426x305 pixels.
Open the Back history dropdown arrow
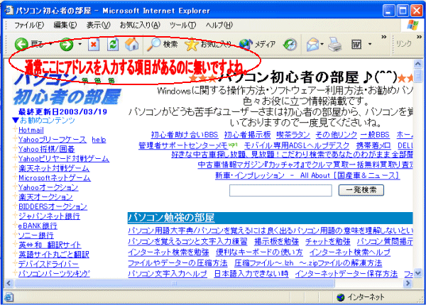coord(50,44)
